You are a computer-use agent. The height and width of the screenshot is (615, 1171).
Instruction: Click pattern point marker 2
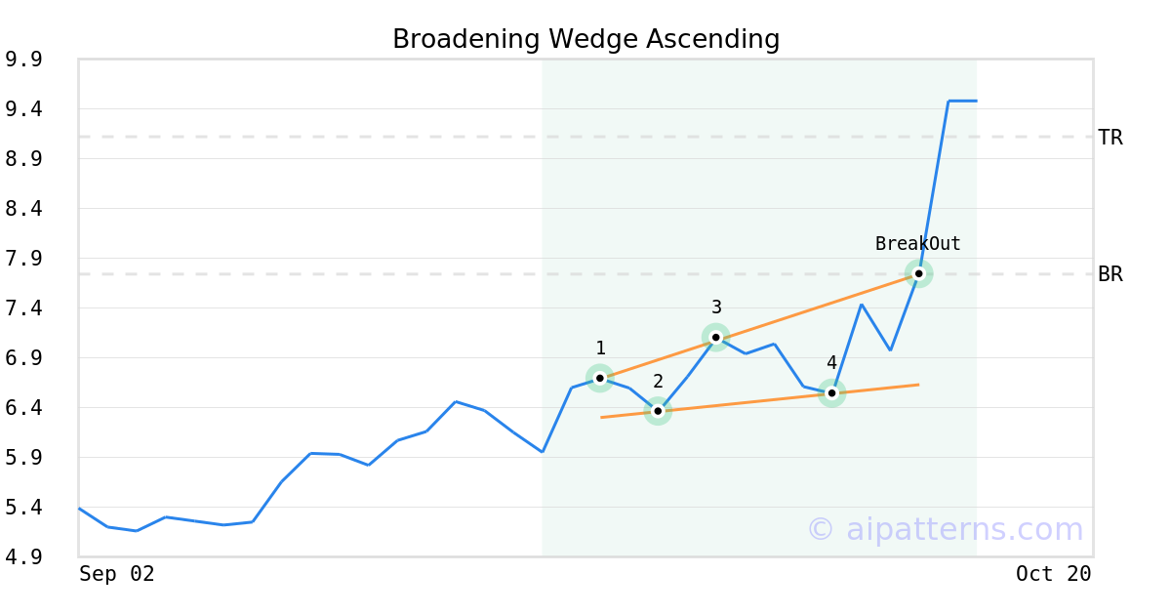tap(658, 411)
